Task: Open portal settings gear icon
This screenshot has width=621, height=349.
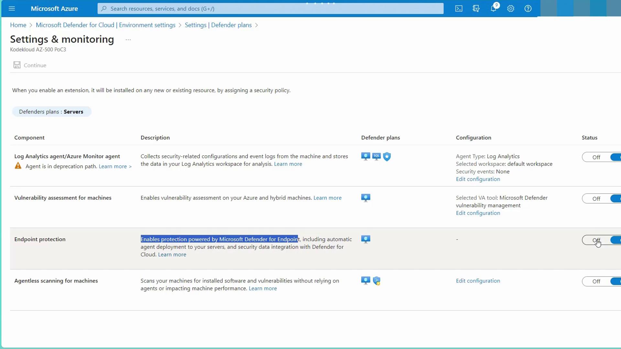Action: [511, 9]
